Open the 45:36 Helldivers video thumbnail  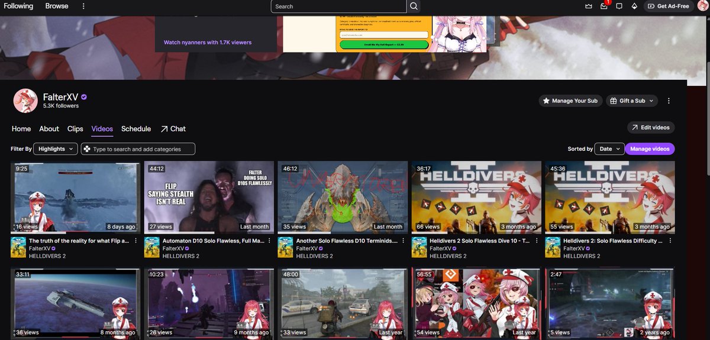point(610,197)
